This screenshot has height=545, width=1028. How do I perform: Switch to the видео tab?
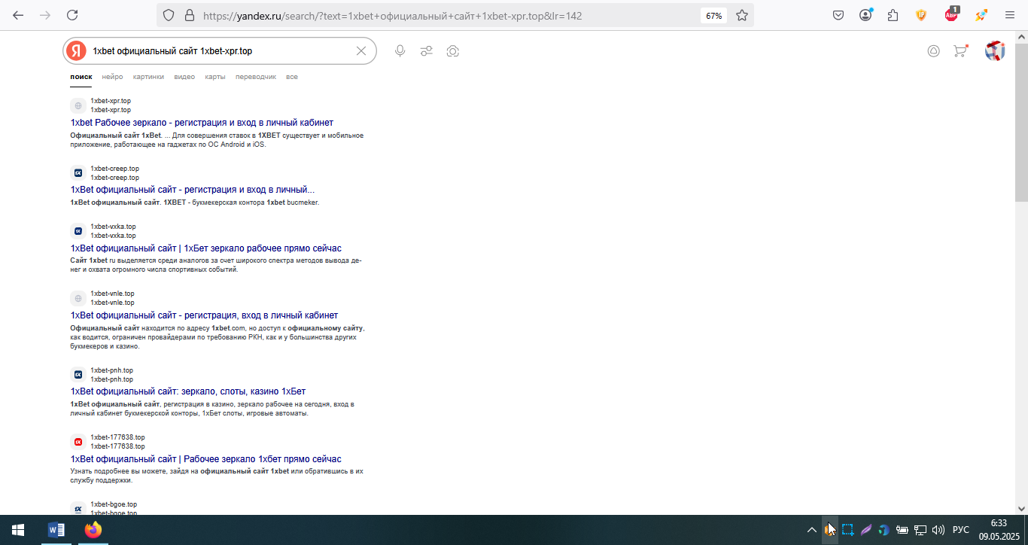click(184, 77)
